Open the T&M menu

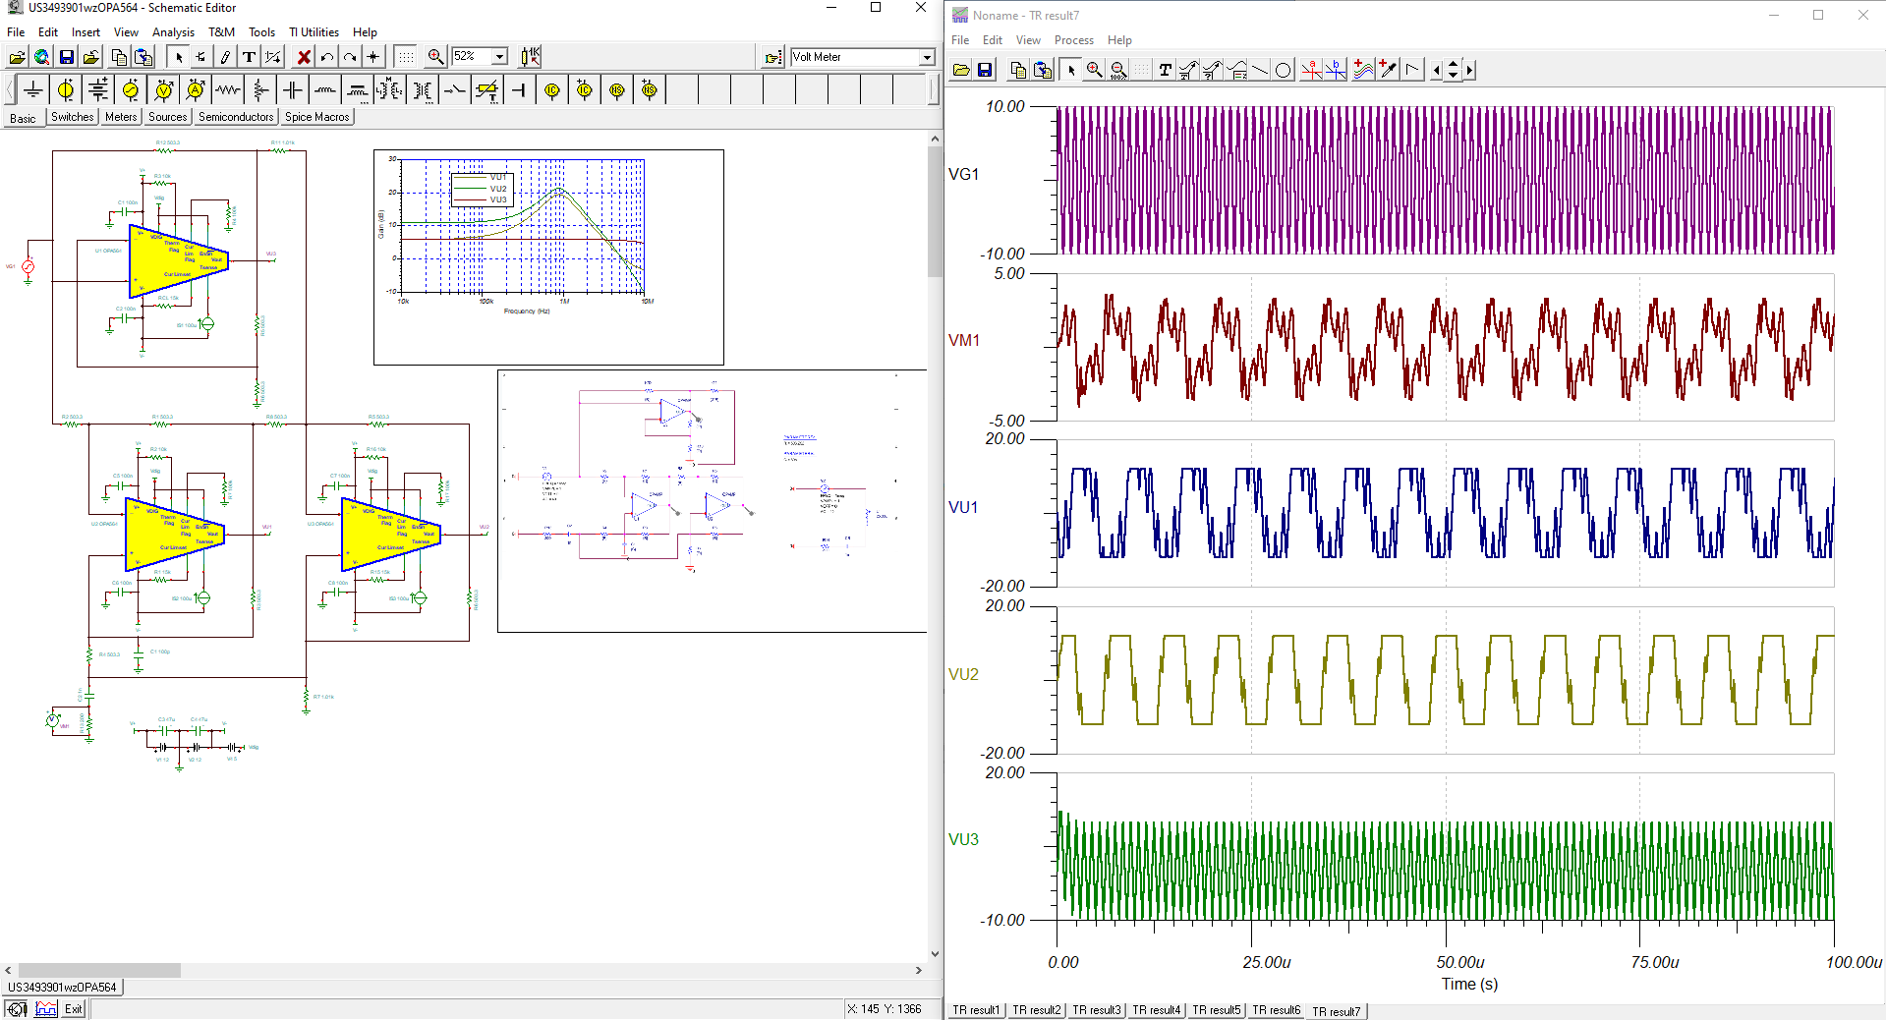221,32
